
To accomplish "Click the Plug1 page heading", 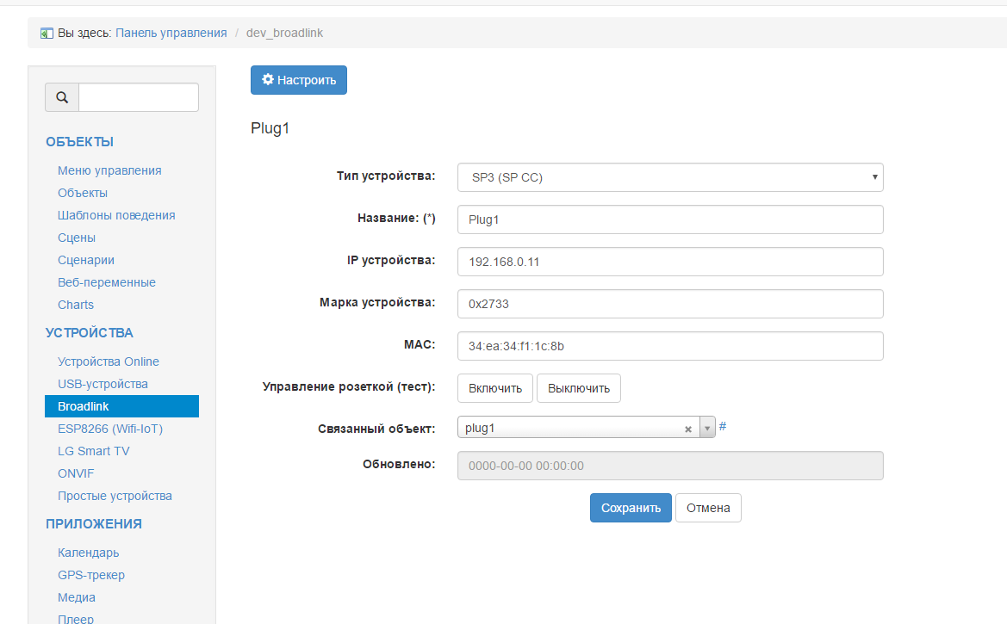I will pyautogui.click(x=270, y=128).
